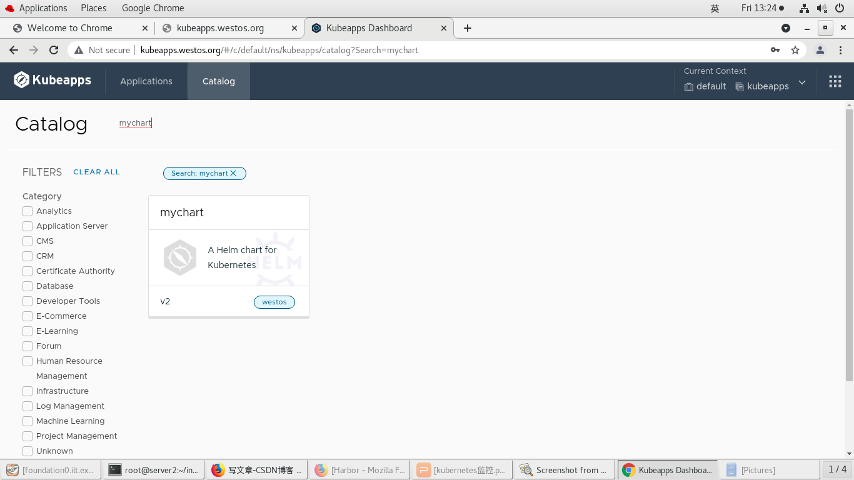Image resolution: width=854 pixels, height=480 pixels.
Task: Reload the page with refresh icon
Action: (x=54, y=50)
